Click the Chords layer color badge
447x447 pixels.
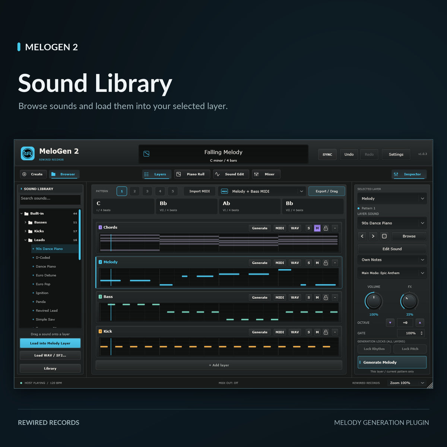click(100, 227)
